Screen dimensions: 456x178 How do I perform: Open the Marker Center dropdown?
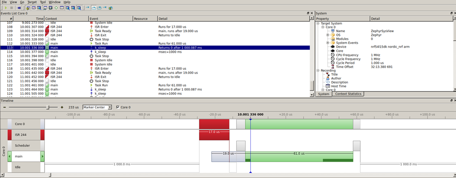point(97,107)
